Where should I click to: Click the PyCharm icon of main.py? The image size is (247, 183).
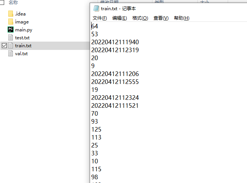[11, 29]
